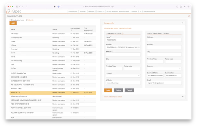The height and width of the screenshot is (127, 197).
Task: Open the Reports page
Action: [91, 12]
